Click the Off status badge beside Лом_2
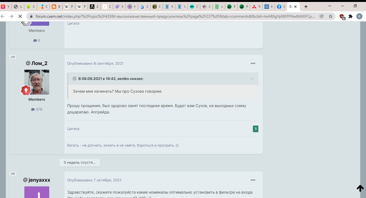The image size is (366, 198). click(13, 57)
